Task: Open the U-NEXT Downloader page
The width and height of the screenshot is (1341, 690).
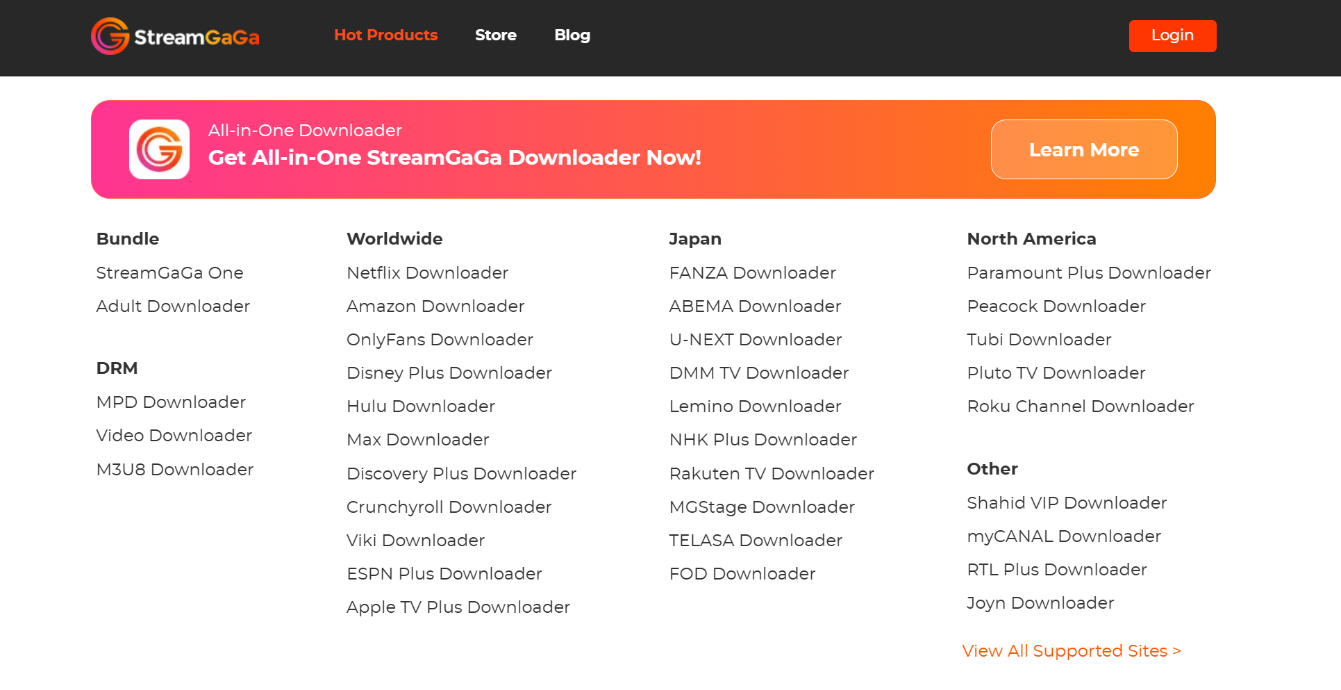Action: tap(755, 340)
